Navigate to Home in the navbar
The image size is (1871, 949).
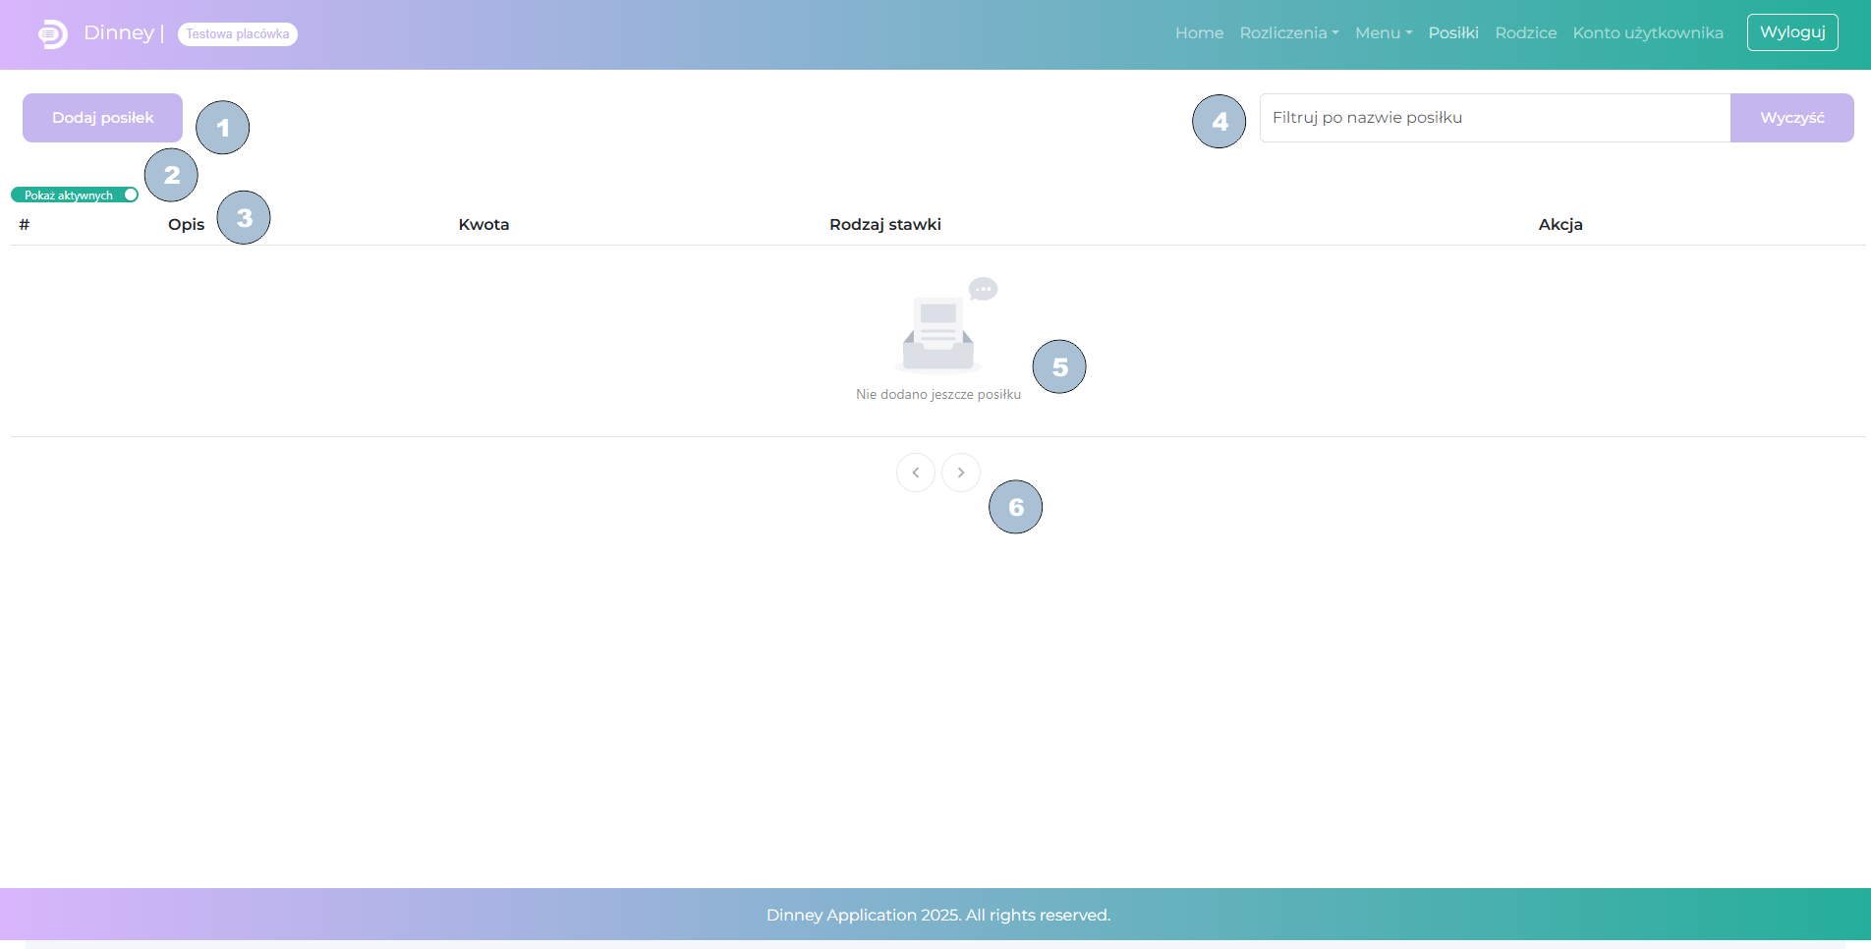(1199, 33)
